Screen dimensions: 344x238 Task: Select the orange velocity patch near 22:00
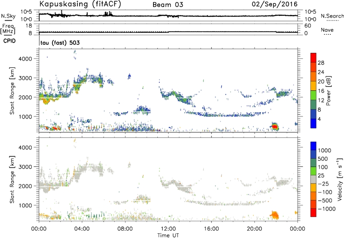click(274, 215)
